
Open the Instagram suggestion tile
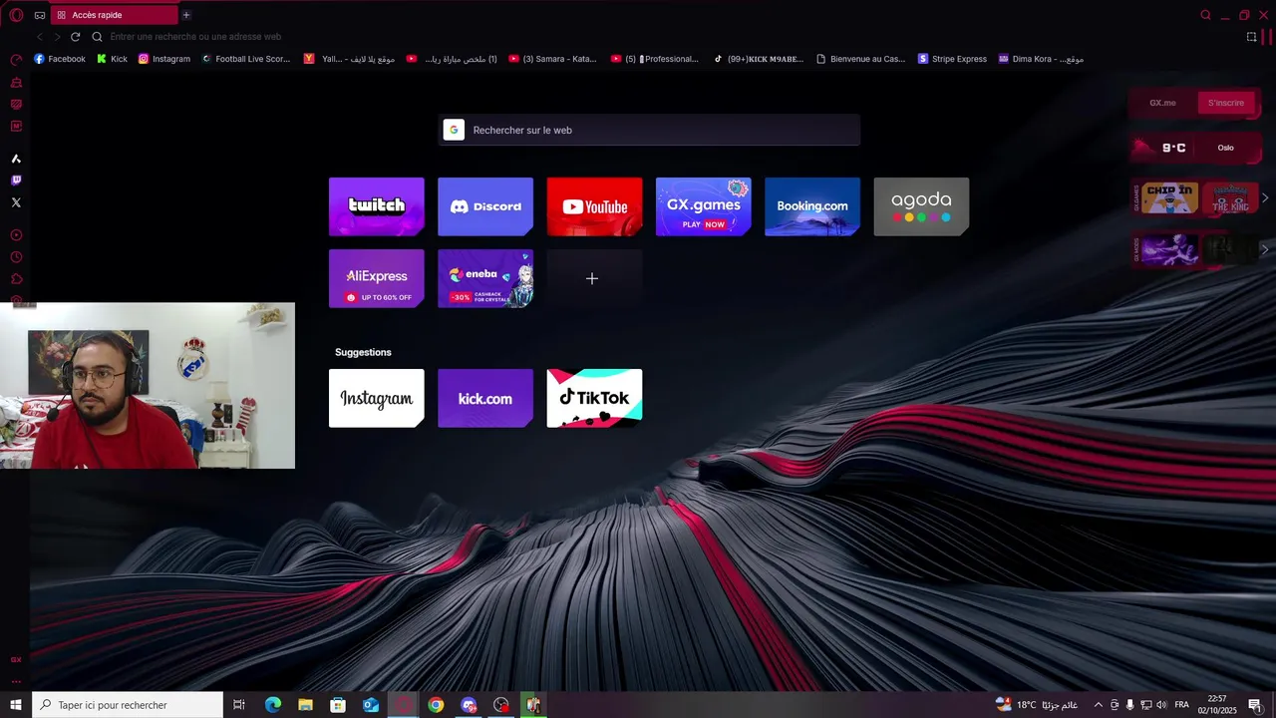pyautogui.click(x=377, y=398)
